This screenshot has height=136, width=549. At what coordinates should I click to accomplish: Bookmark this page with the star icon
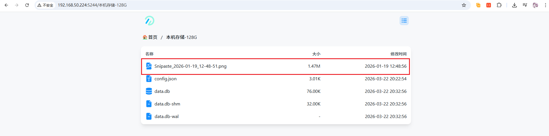pos(464,5)
